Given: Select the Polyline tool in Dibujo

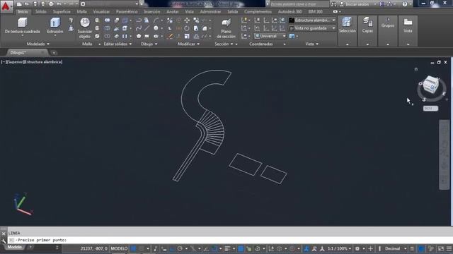Looking at the screenshot, I should (139, 20).
